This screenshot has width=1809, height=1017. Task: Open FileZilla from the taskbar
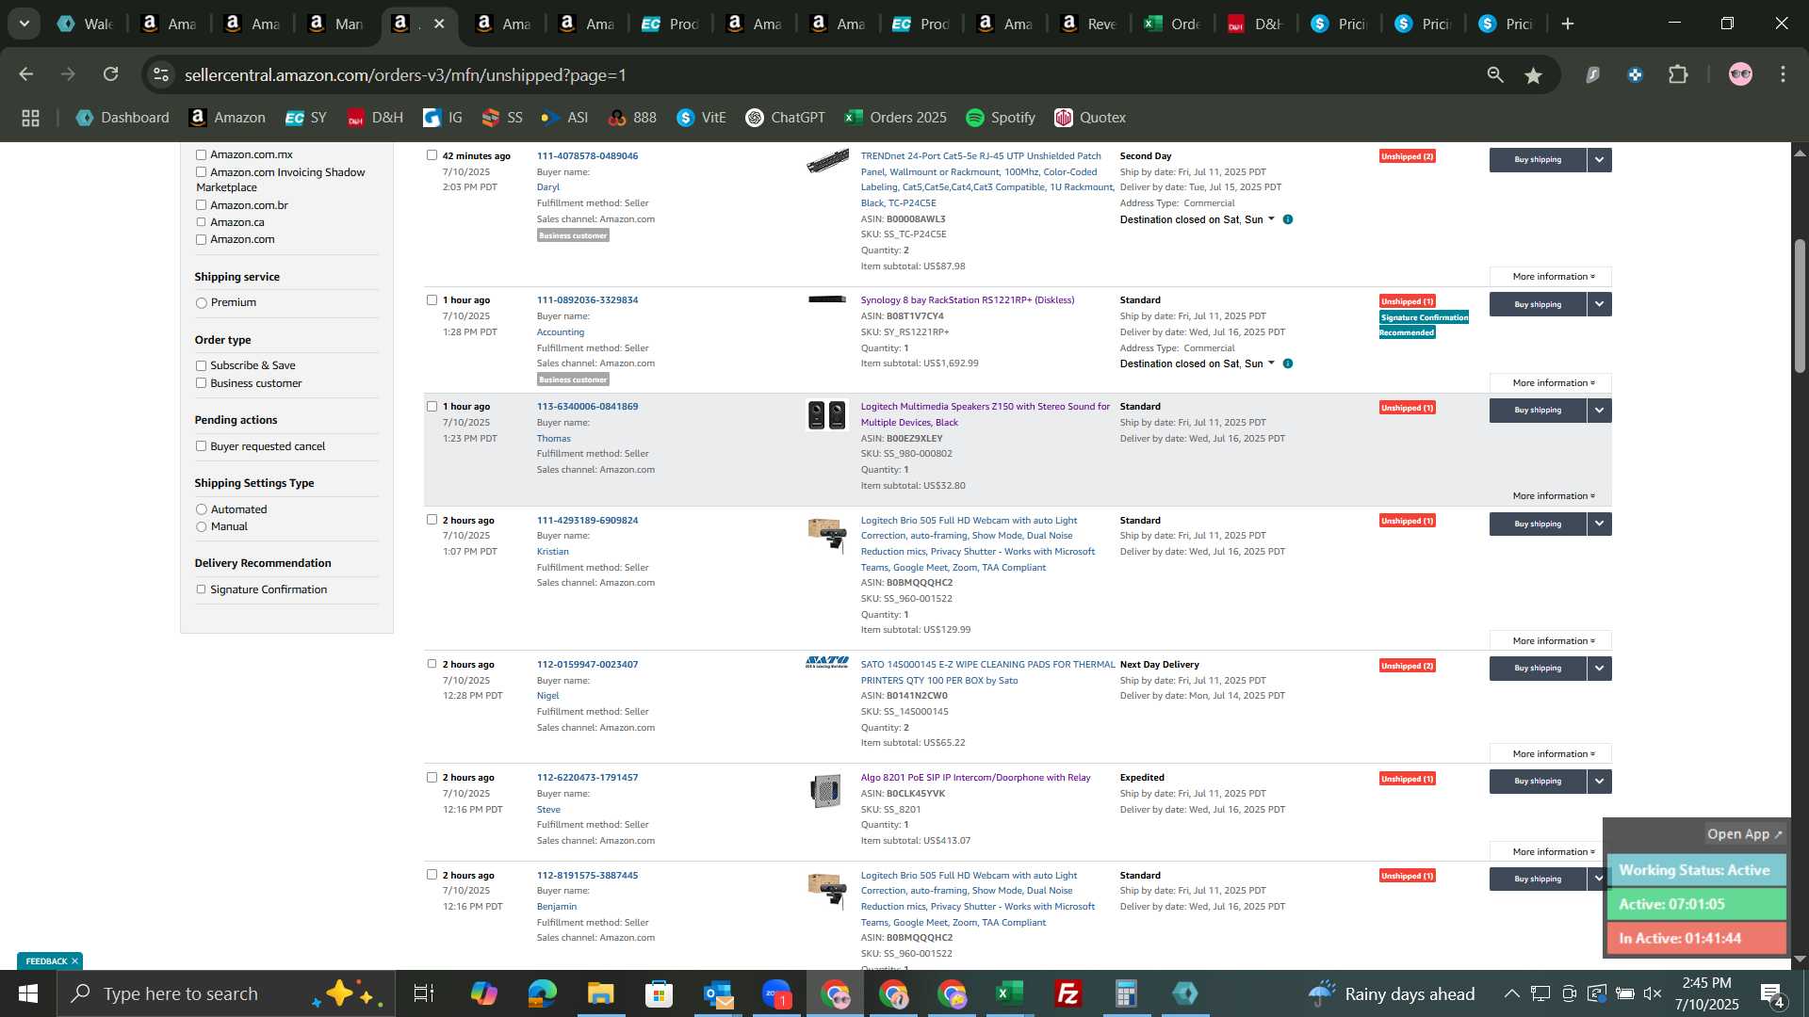coord(1068,993)
